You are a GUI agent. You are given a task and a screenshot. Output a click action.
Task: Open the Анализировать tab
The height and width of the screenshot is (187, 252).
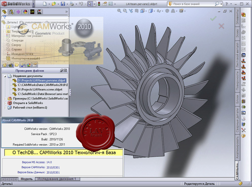[237, 147]
